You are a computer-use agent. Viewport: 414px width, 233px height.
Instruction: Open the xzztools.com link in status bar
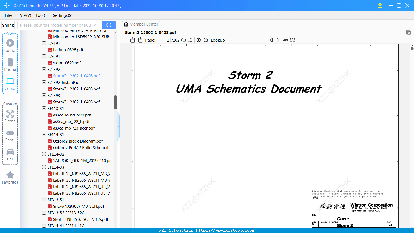click(x=225, y=230)
